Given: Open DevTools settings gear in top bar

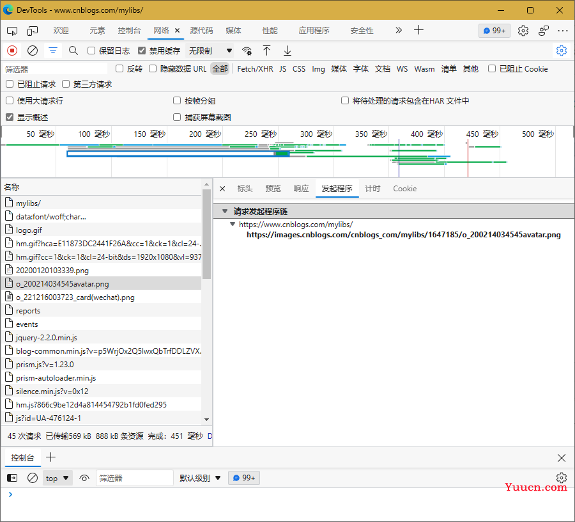Looking at the screenshot, I should [523, 31].
